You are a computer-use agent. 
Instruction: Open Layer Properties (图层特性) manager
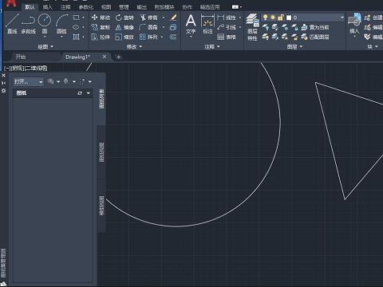252,27
